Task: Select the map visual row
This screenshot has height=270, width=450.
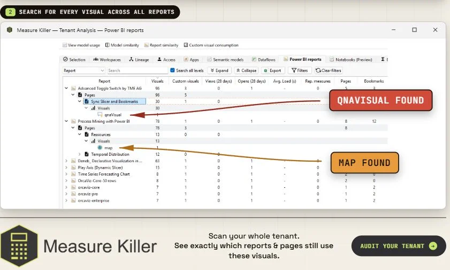Action: point(108,148)
